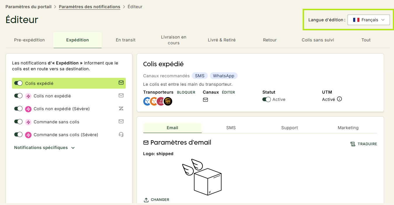Click lightning icon beside Commande sans colis
This screenshot has height=205, width=394.
coord(28,122)
